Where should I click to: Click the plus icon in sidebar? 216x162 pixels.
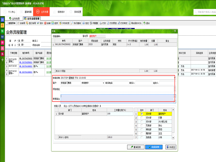pyautogui.click(x=2, y=60)
